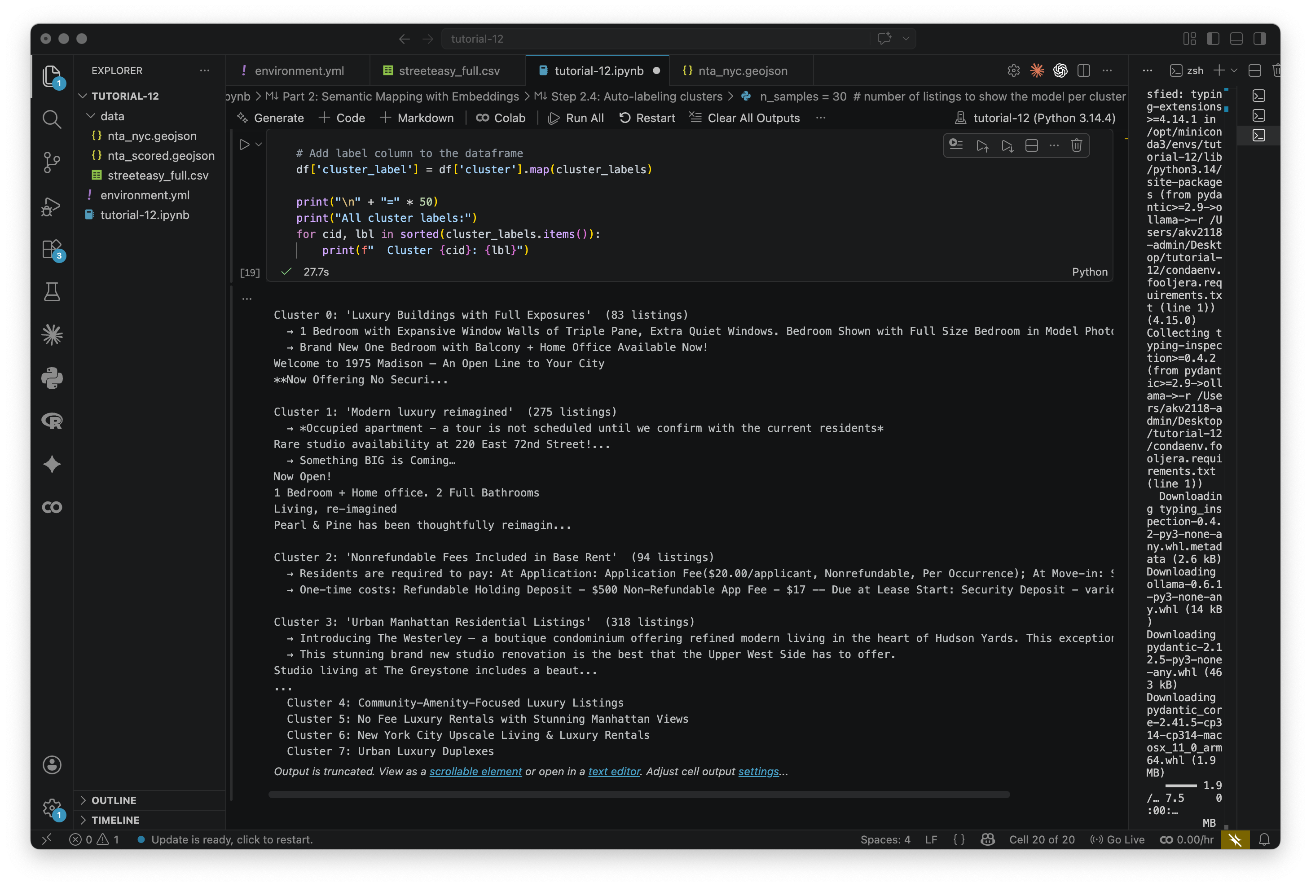
Task: Click the ChatGPT icon in editor toolbar
Action: (x=1060, y=70)
